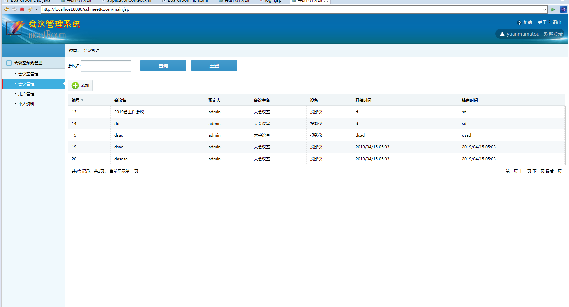Click the row number 15 cell

89,135
